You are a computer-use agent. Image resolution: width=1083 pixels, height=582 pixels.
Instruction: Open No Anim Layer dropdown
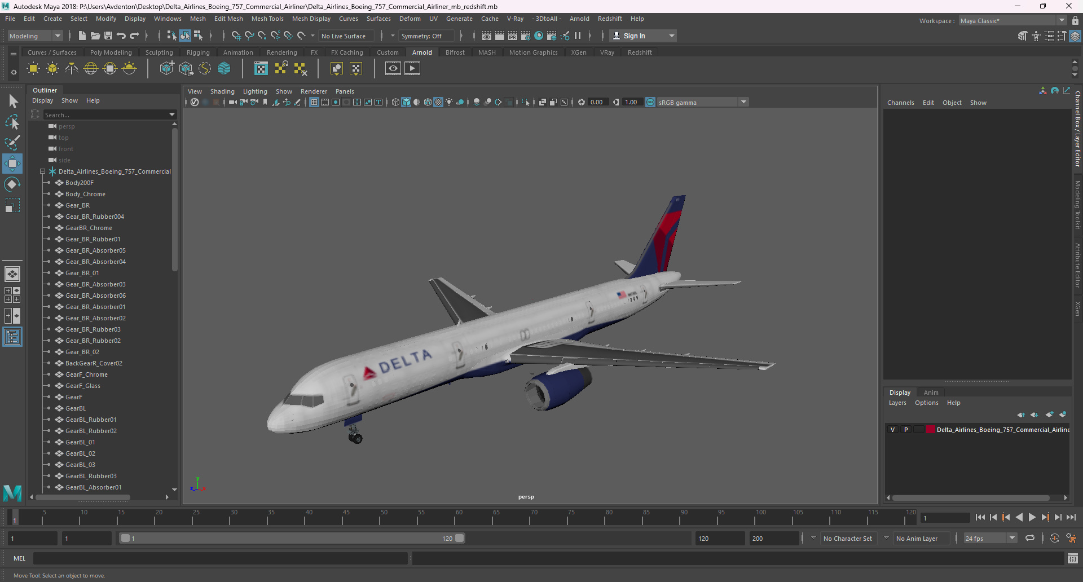886,539
